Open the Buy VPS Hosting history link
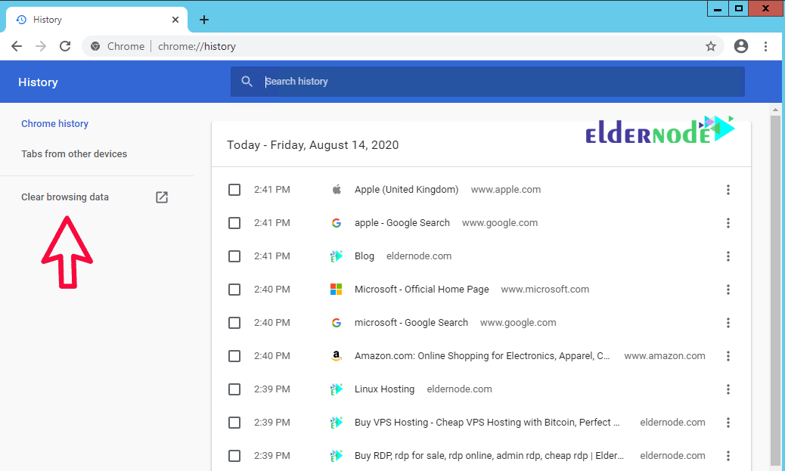Screen dimensions: 785x471 point(487,423)
